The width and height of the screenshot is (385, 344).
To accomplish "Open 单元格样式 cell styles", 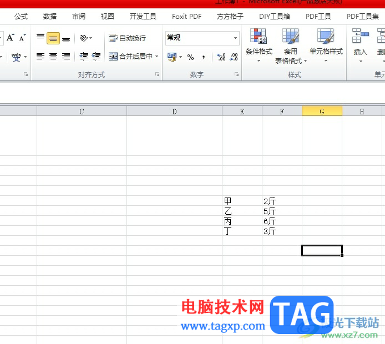I will click(x=326, y=45).
